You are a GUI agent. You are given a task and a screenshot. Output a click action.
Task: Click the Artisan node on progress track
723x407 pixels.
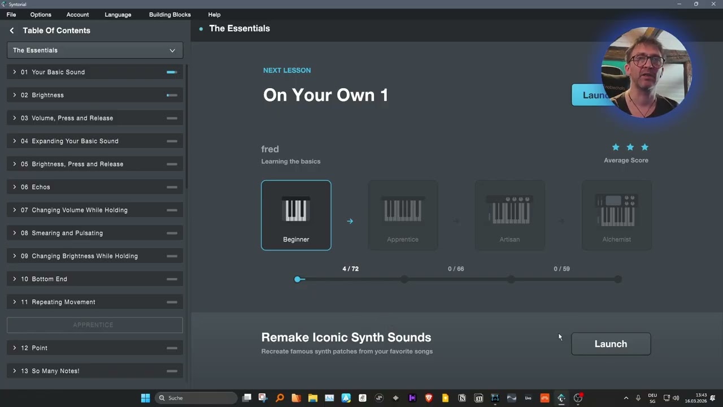pos(511,279)
